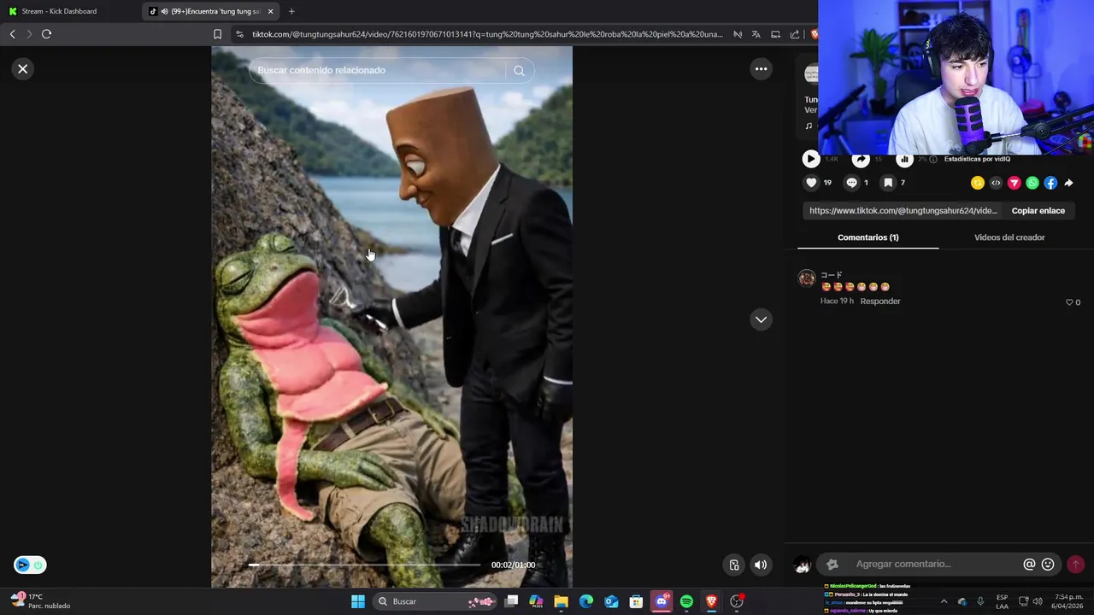Click info icon next to 2%
The width and height of the screenshot is (1094, 615).
tap(933, 159)
